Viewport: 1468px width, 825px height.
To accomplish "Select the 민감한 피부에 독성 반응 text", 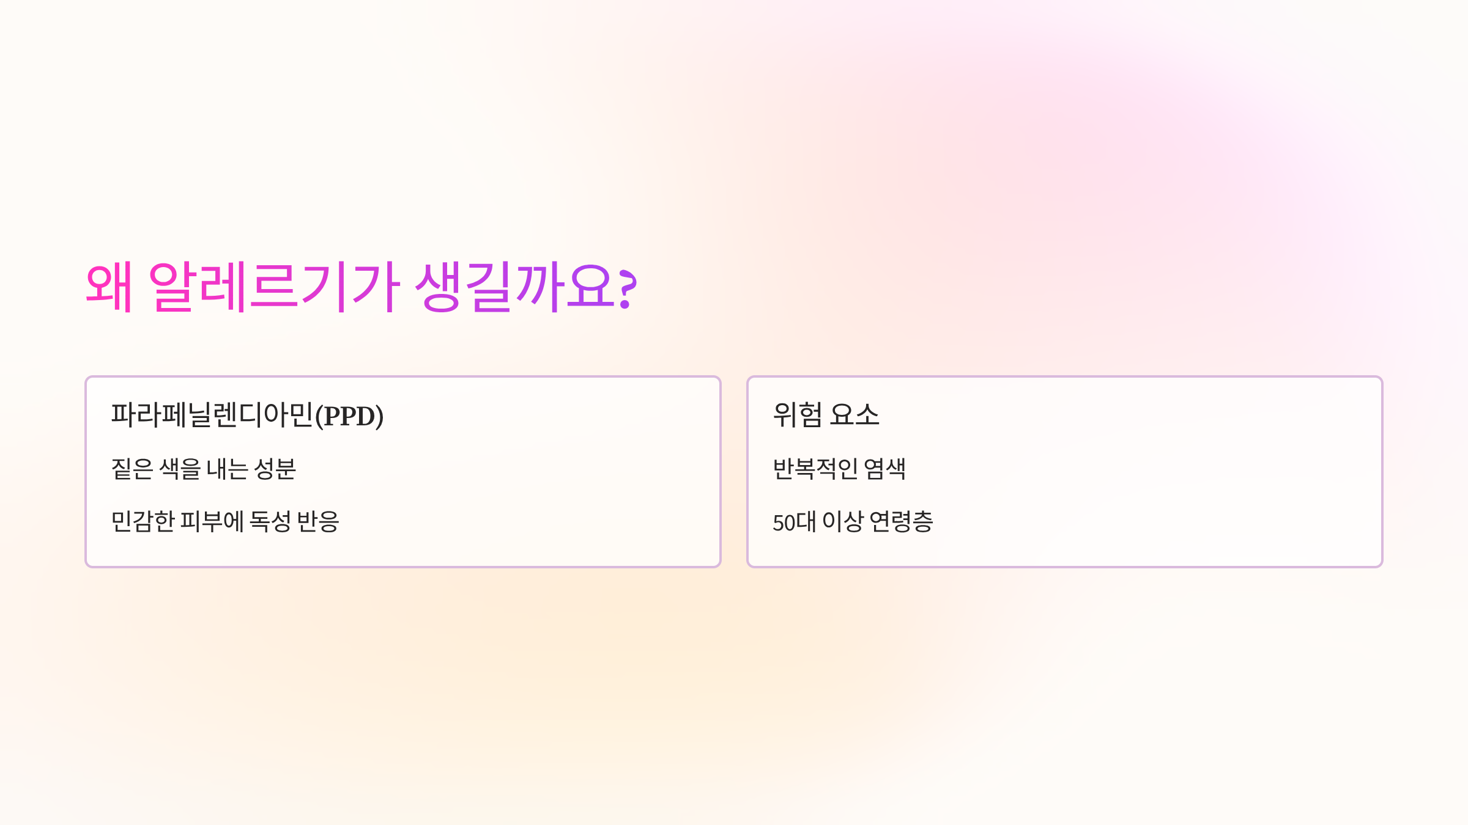I will (225, 521).
